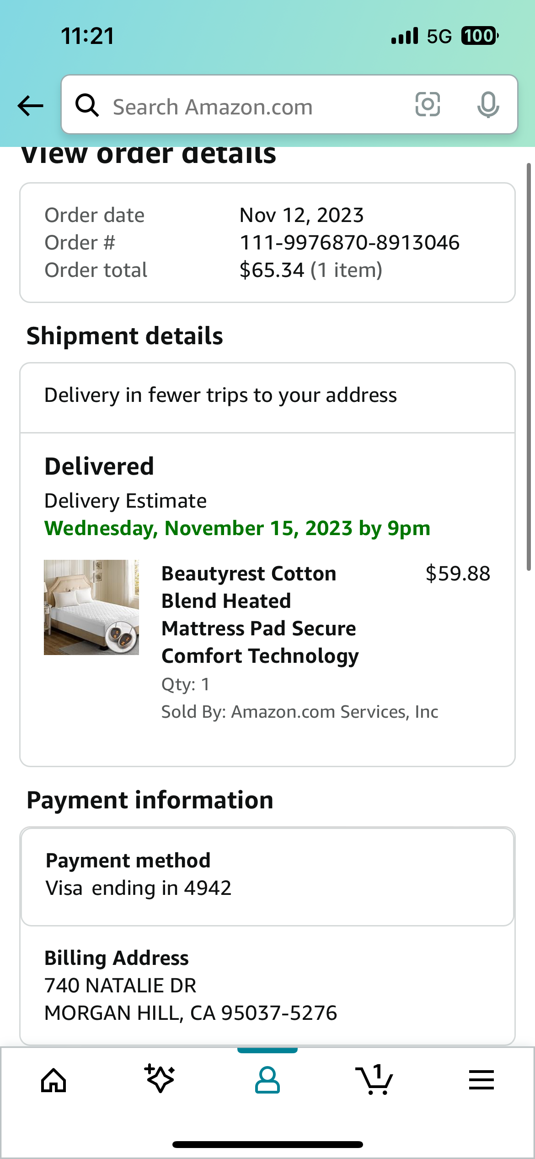Tap the battery indicator in status bar
Screen dimensions: 535x1159
(479, 36)
